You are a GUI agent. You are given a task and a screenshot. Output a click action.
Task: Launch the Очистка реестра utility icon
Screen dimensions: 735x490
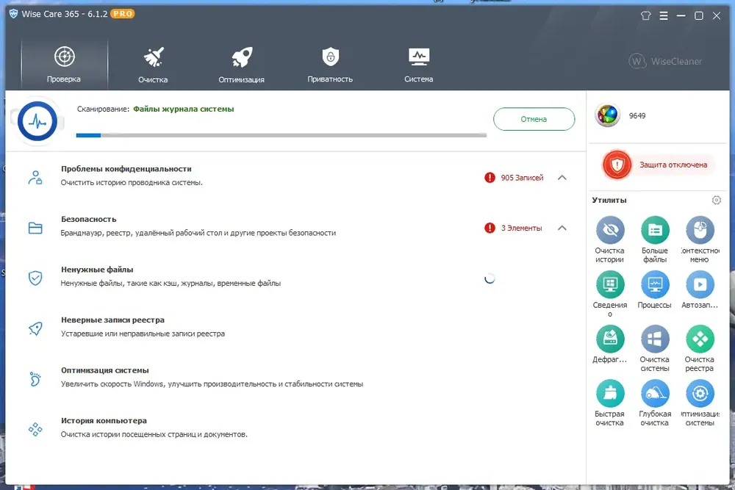pyautogui.click(x=700, y=339)
